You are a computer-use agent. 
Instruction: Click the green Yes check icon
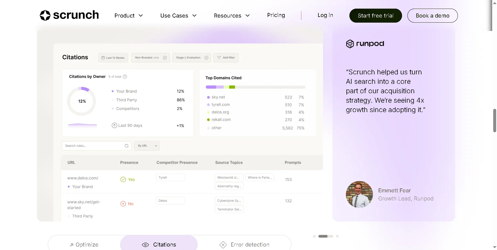(x=123, y=179)
